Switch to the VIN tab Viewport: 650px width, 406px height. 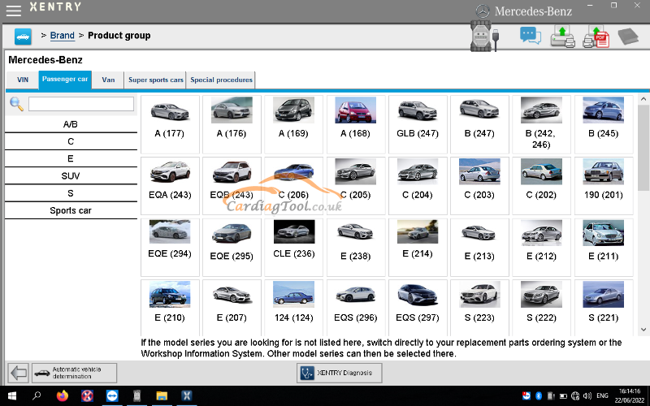pos(23,80)
